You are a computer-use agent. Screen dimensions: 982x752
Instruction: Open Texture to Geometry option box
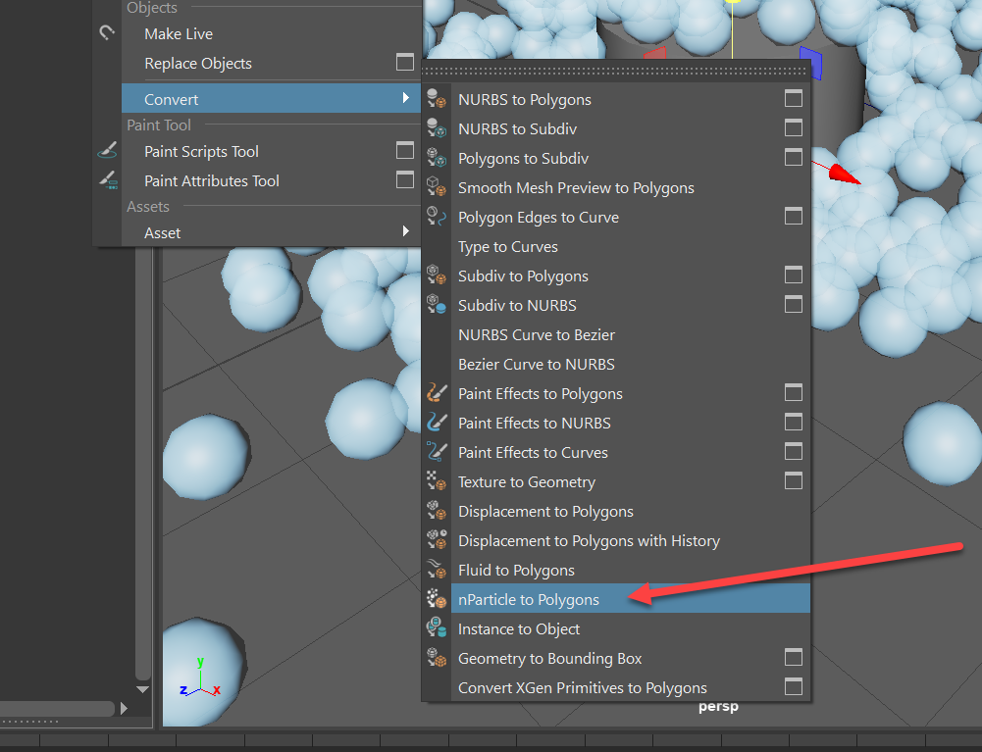coord(794,480)
